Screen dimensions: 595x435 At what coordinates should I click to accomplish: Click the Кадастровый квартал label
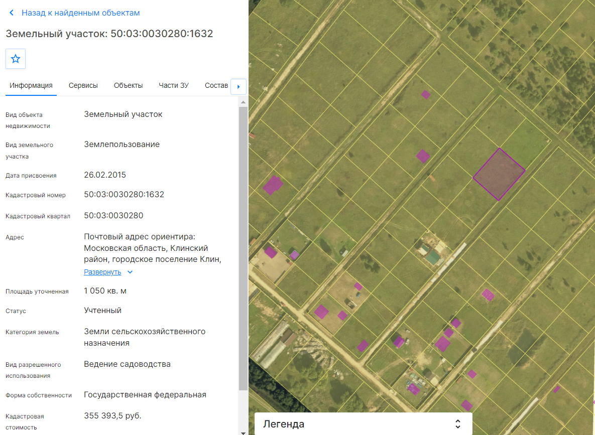(38, 216)
